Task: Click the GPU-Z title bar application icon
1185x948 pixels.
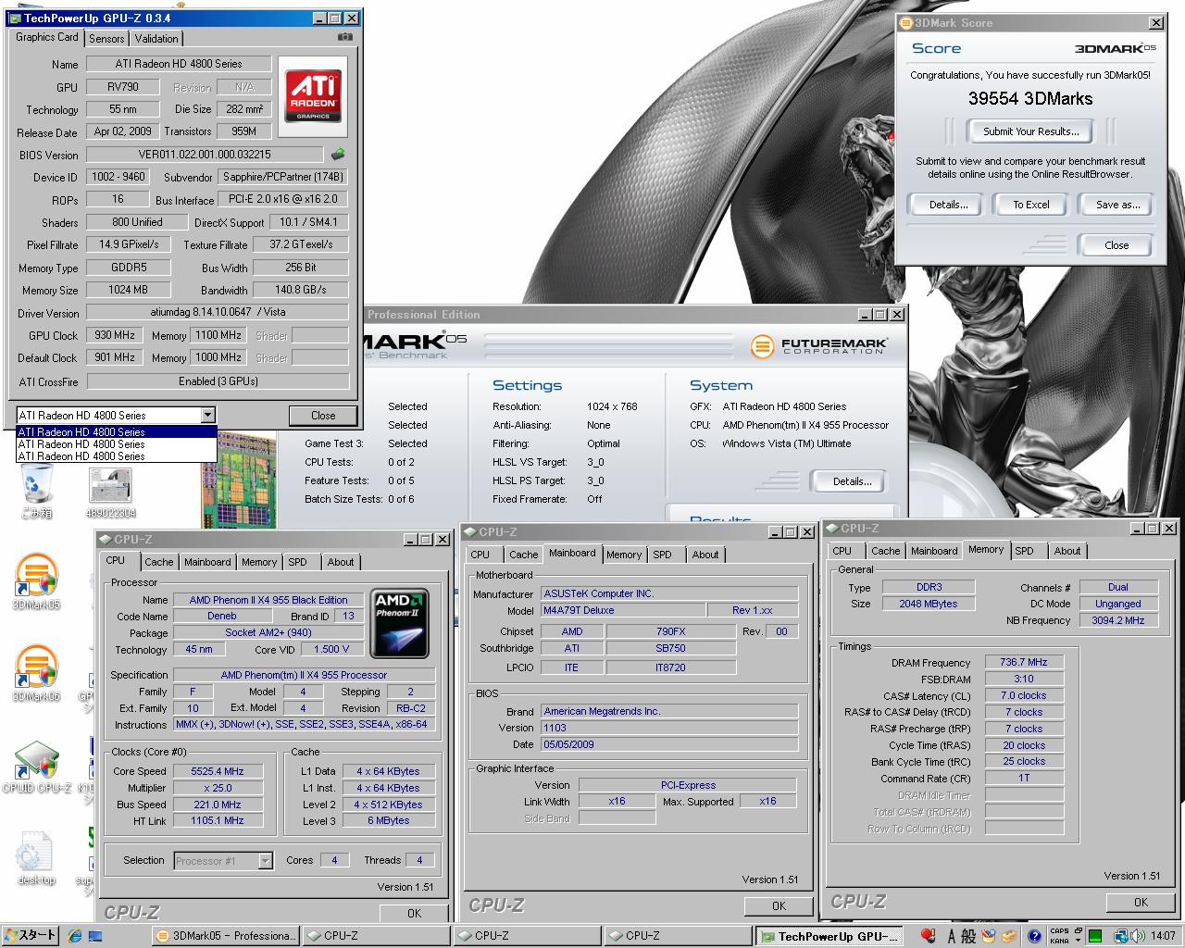Action: tap(15, 18)
